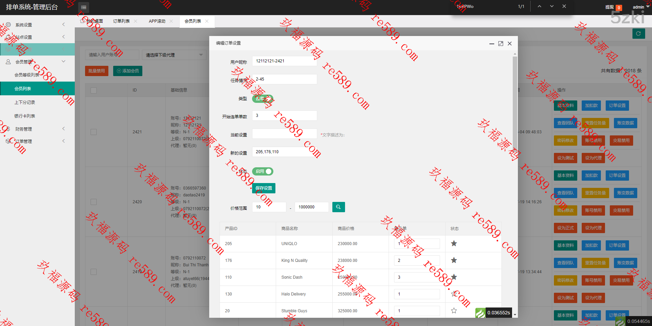The height and width of the screenshot is (326, 652).
Task: Toggle the 类型 type switch
Action: pyautogui.click(x=263, y=99)
